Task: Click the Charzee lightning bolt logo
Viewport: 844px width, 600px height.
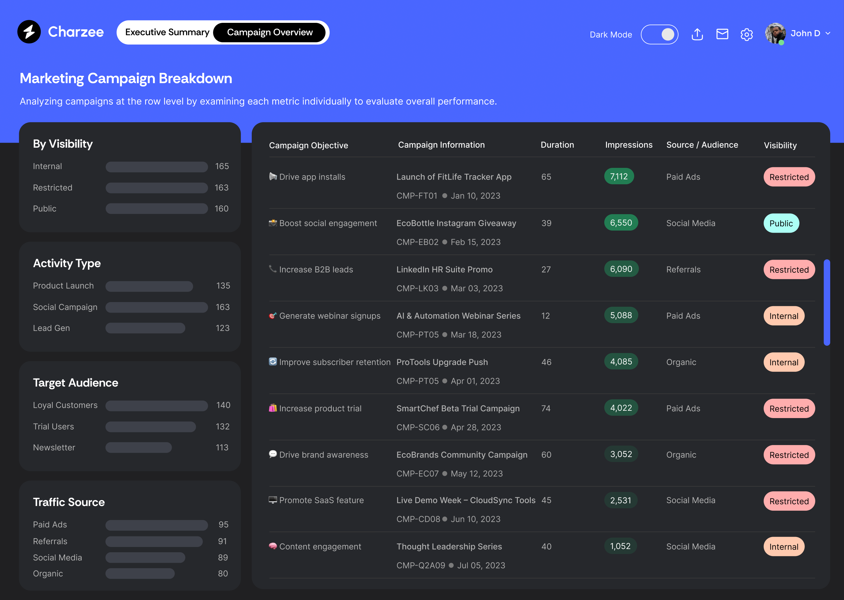Action: coord(29,32)
